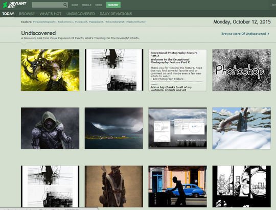Viewport: 276px width, 210px height.
Task: Open the Daily Deviations tab
Action: 116,14
